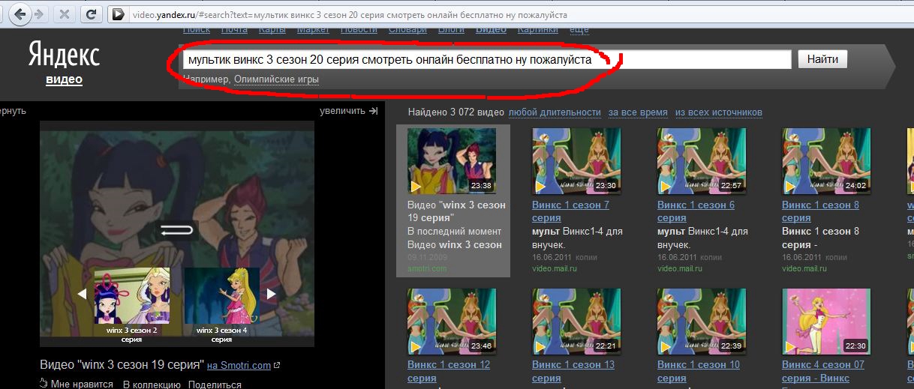The image size is (914, 389).
Task: Open thumbnail with duration 22:39
Action: (x=702, y=321)
